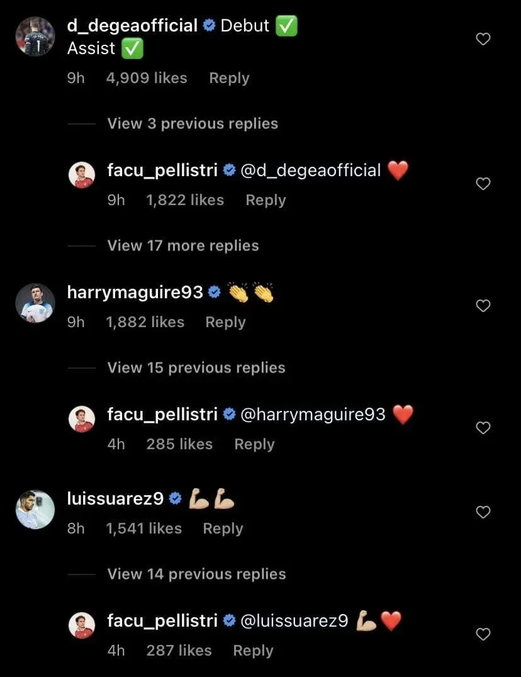Tap heart on harrymaguire93's clapping comment
This screenshot has height=677, width=521.
[483, 306]
